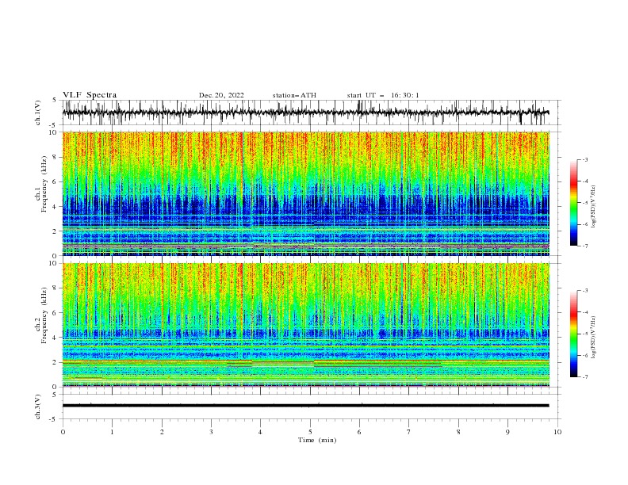Click the "Time (min)" x-axis label
628x485 pixels.
(x=317, y=440)
